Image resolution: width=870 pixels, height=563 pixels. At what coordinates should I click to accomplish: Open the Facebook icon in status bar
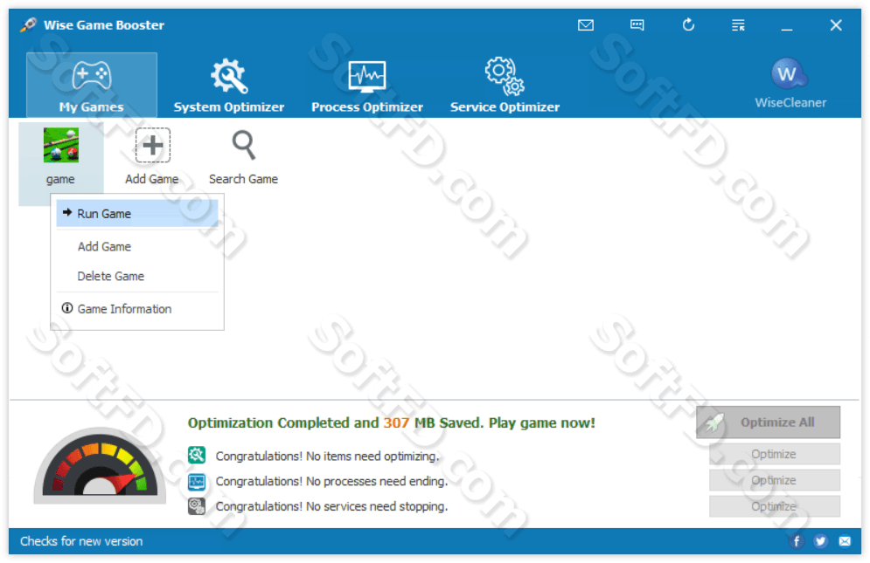coord(797,541)
